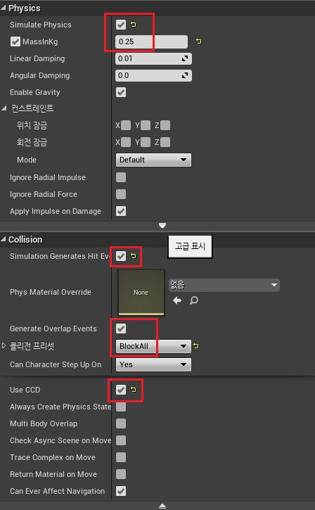Click the Can Character Step Up On label
315x510 pixels.
coord(56,364)
